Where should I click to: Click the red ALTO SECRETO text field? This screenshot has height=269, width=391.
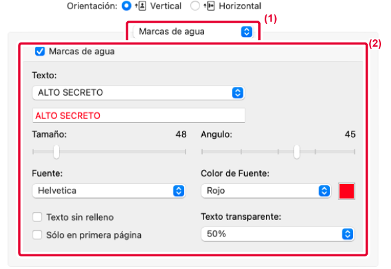[138, 116]
